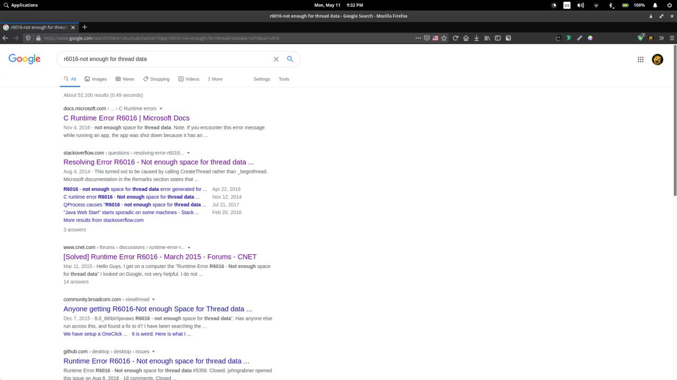The width and height of the screenshot is (677, 380).
Task: Expand the stackoverflow.com result options arrow
Action: pyautogui.click(x=188, y=153)
